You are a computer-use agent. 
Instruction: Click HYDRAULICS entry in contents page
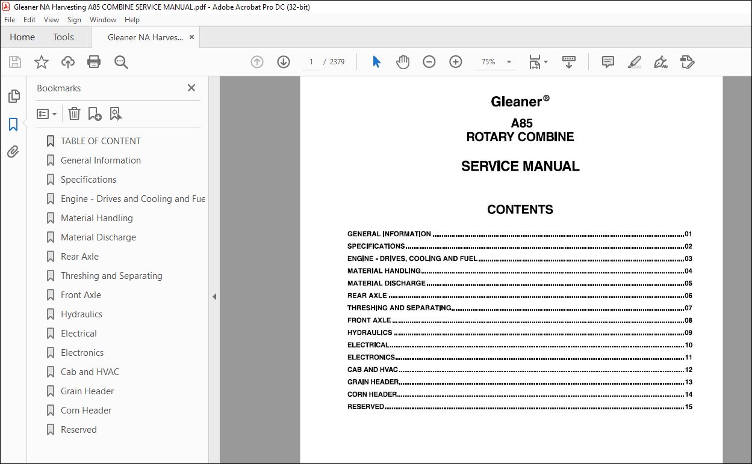click(x=520, y=332)
